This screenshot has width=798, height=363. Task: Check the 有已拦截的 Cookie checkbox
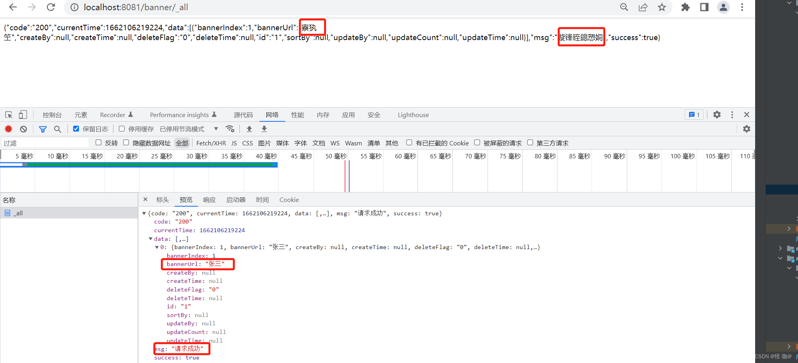click(409, 143)
